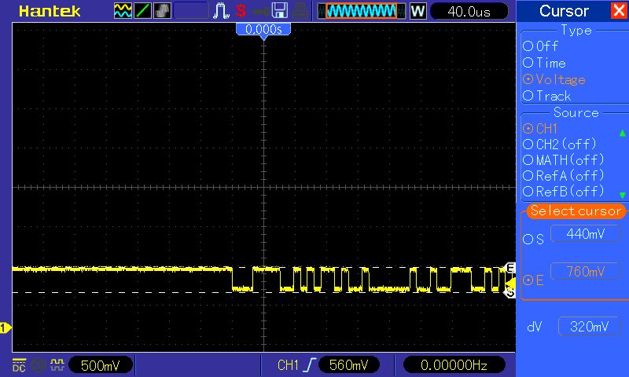Select the S cursor radio option
Screen dimensions: 629x377
point(533,240)
